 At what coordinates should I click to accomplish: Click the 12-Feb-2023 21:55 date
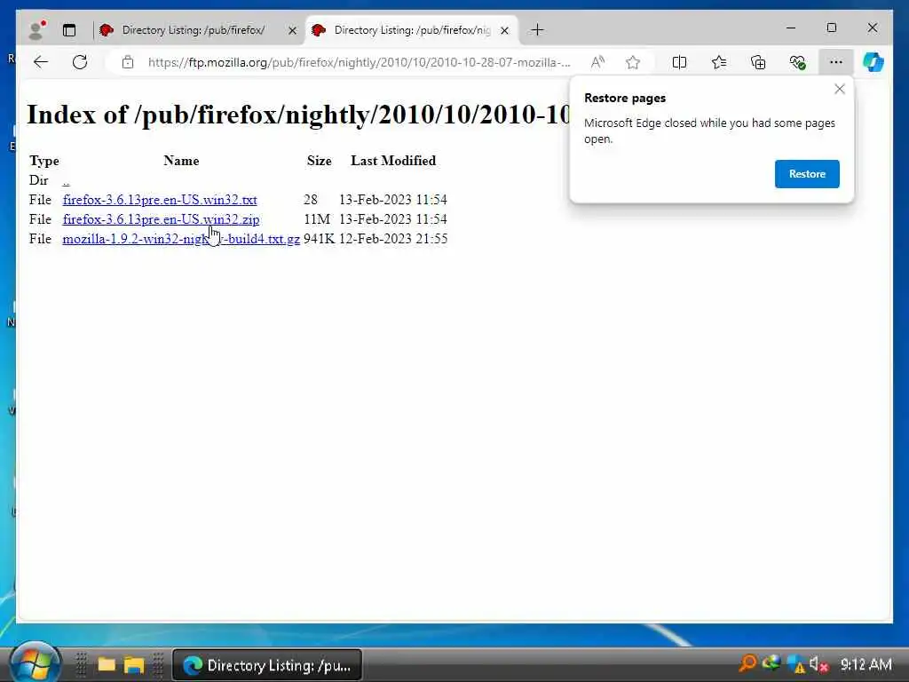(393, 239)
